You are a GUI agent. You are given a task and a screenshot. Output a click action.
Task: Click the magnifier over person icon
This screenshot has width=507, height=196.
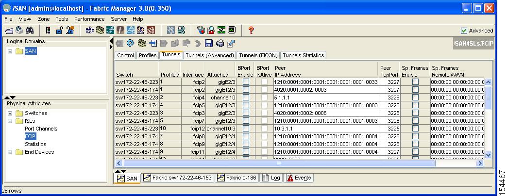(211, 31)
